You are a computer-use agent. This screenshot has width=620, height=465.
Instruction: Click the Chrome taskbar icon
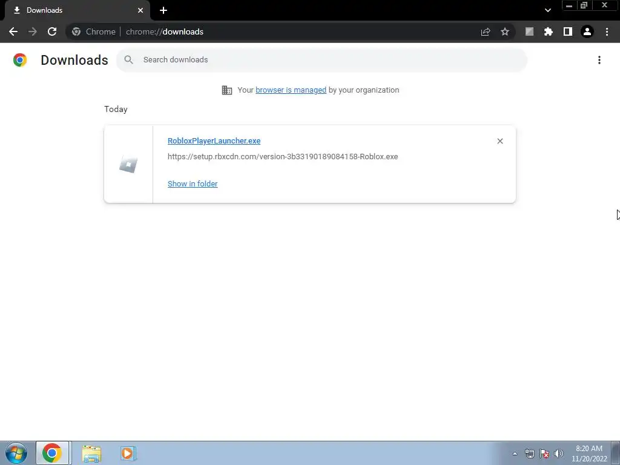coord(52,453)
